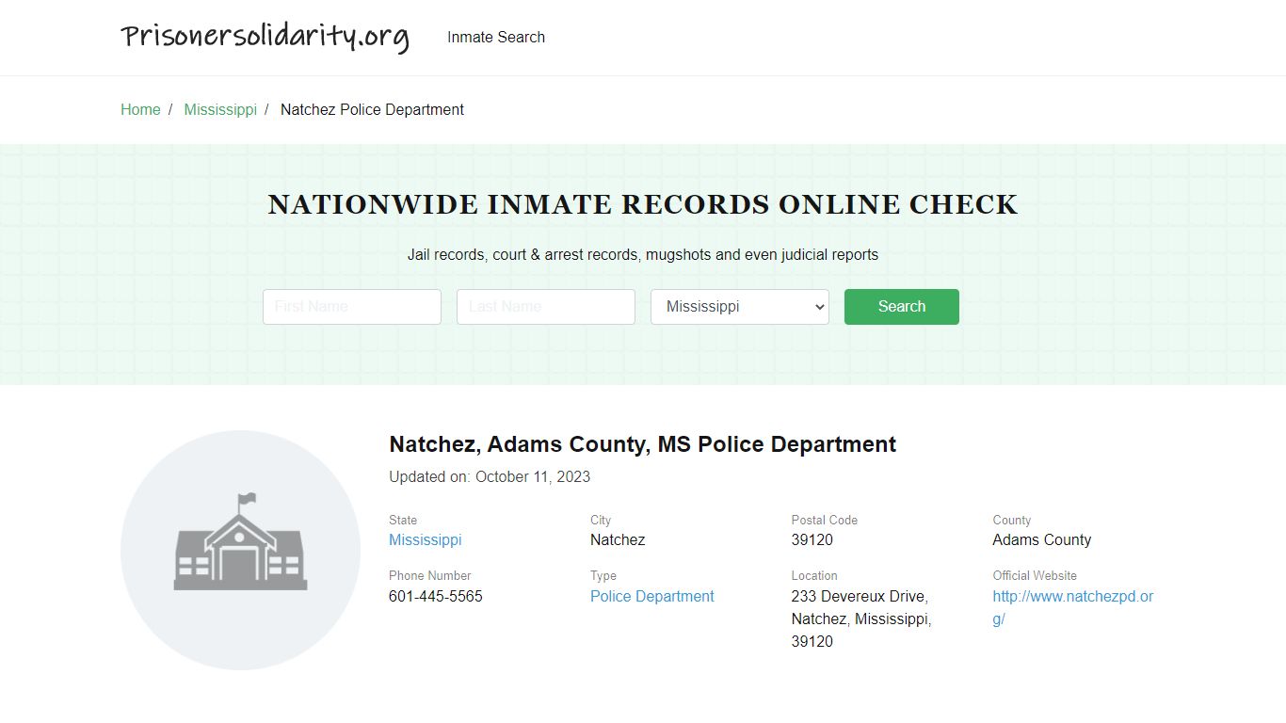The width and height of the screenshot is (1286, 723).
Task: Open the Police Department type link
Action: click(x=652, y=597)
